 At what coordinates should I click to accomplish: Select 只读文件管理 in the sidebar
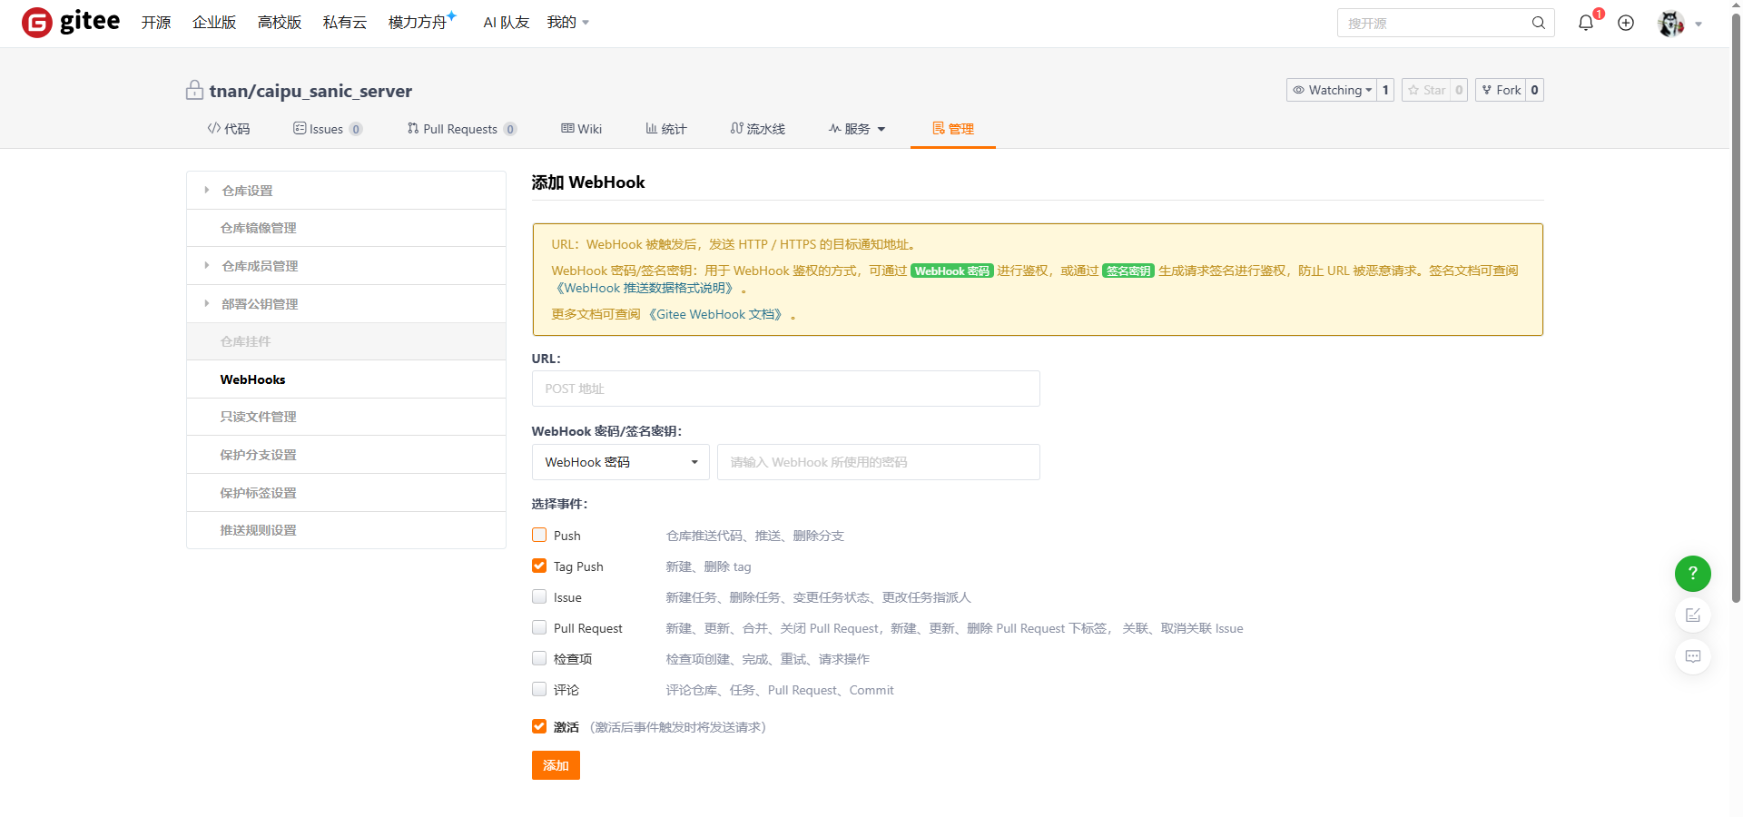(258, 417)
